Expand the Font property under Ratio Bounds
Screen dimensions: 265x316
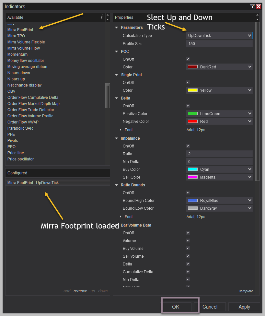point(121,217)
